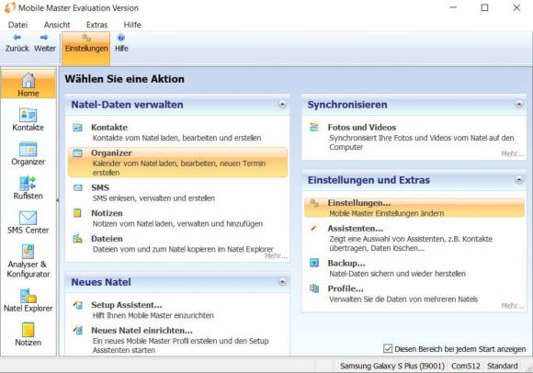Viewport: 533px width, 373px height.
Task: Open the SMS Center envelope icon
Action: [x=28, y=222]
